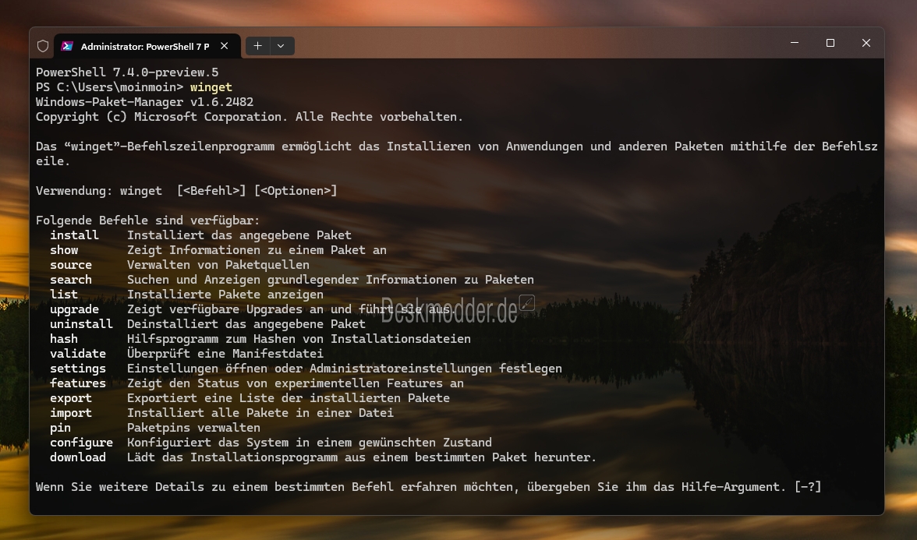
Task: Click the '[-?]' help argument text
Action: [x=808, y=487]
